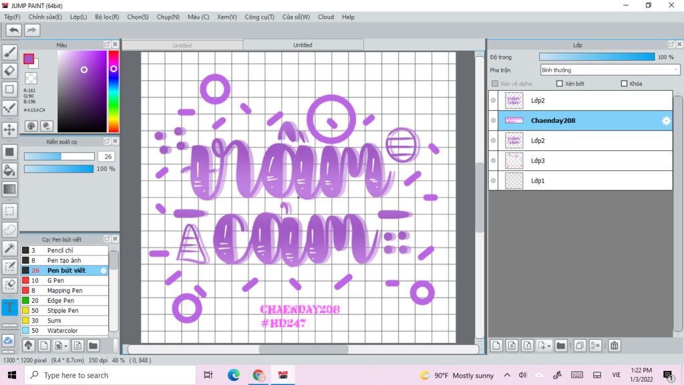Viewport: 684px width, 385px height.
Task: Switch to the greyed-out Untitled tab
Action: tap(182, 45)
